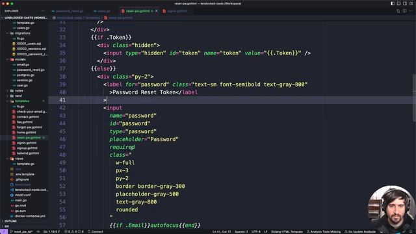Open home.gohtml template

click(26, 133)
